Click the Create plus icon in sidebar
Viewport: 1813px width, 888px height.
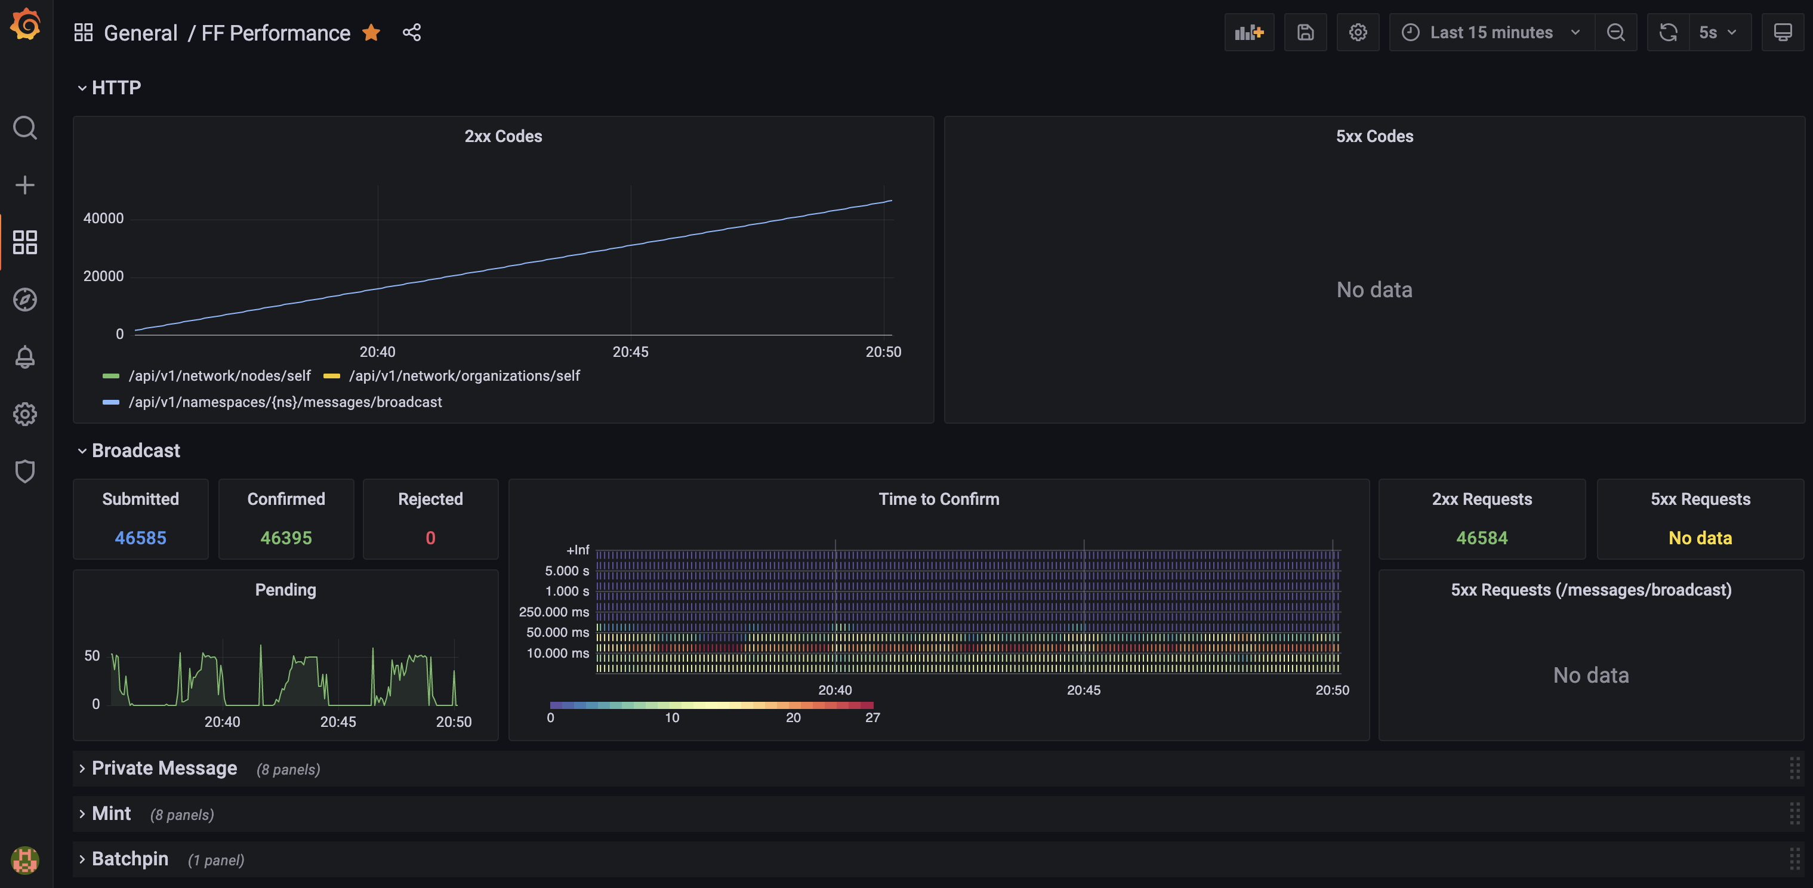coord(25,185)
